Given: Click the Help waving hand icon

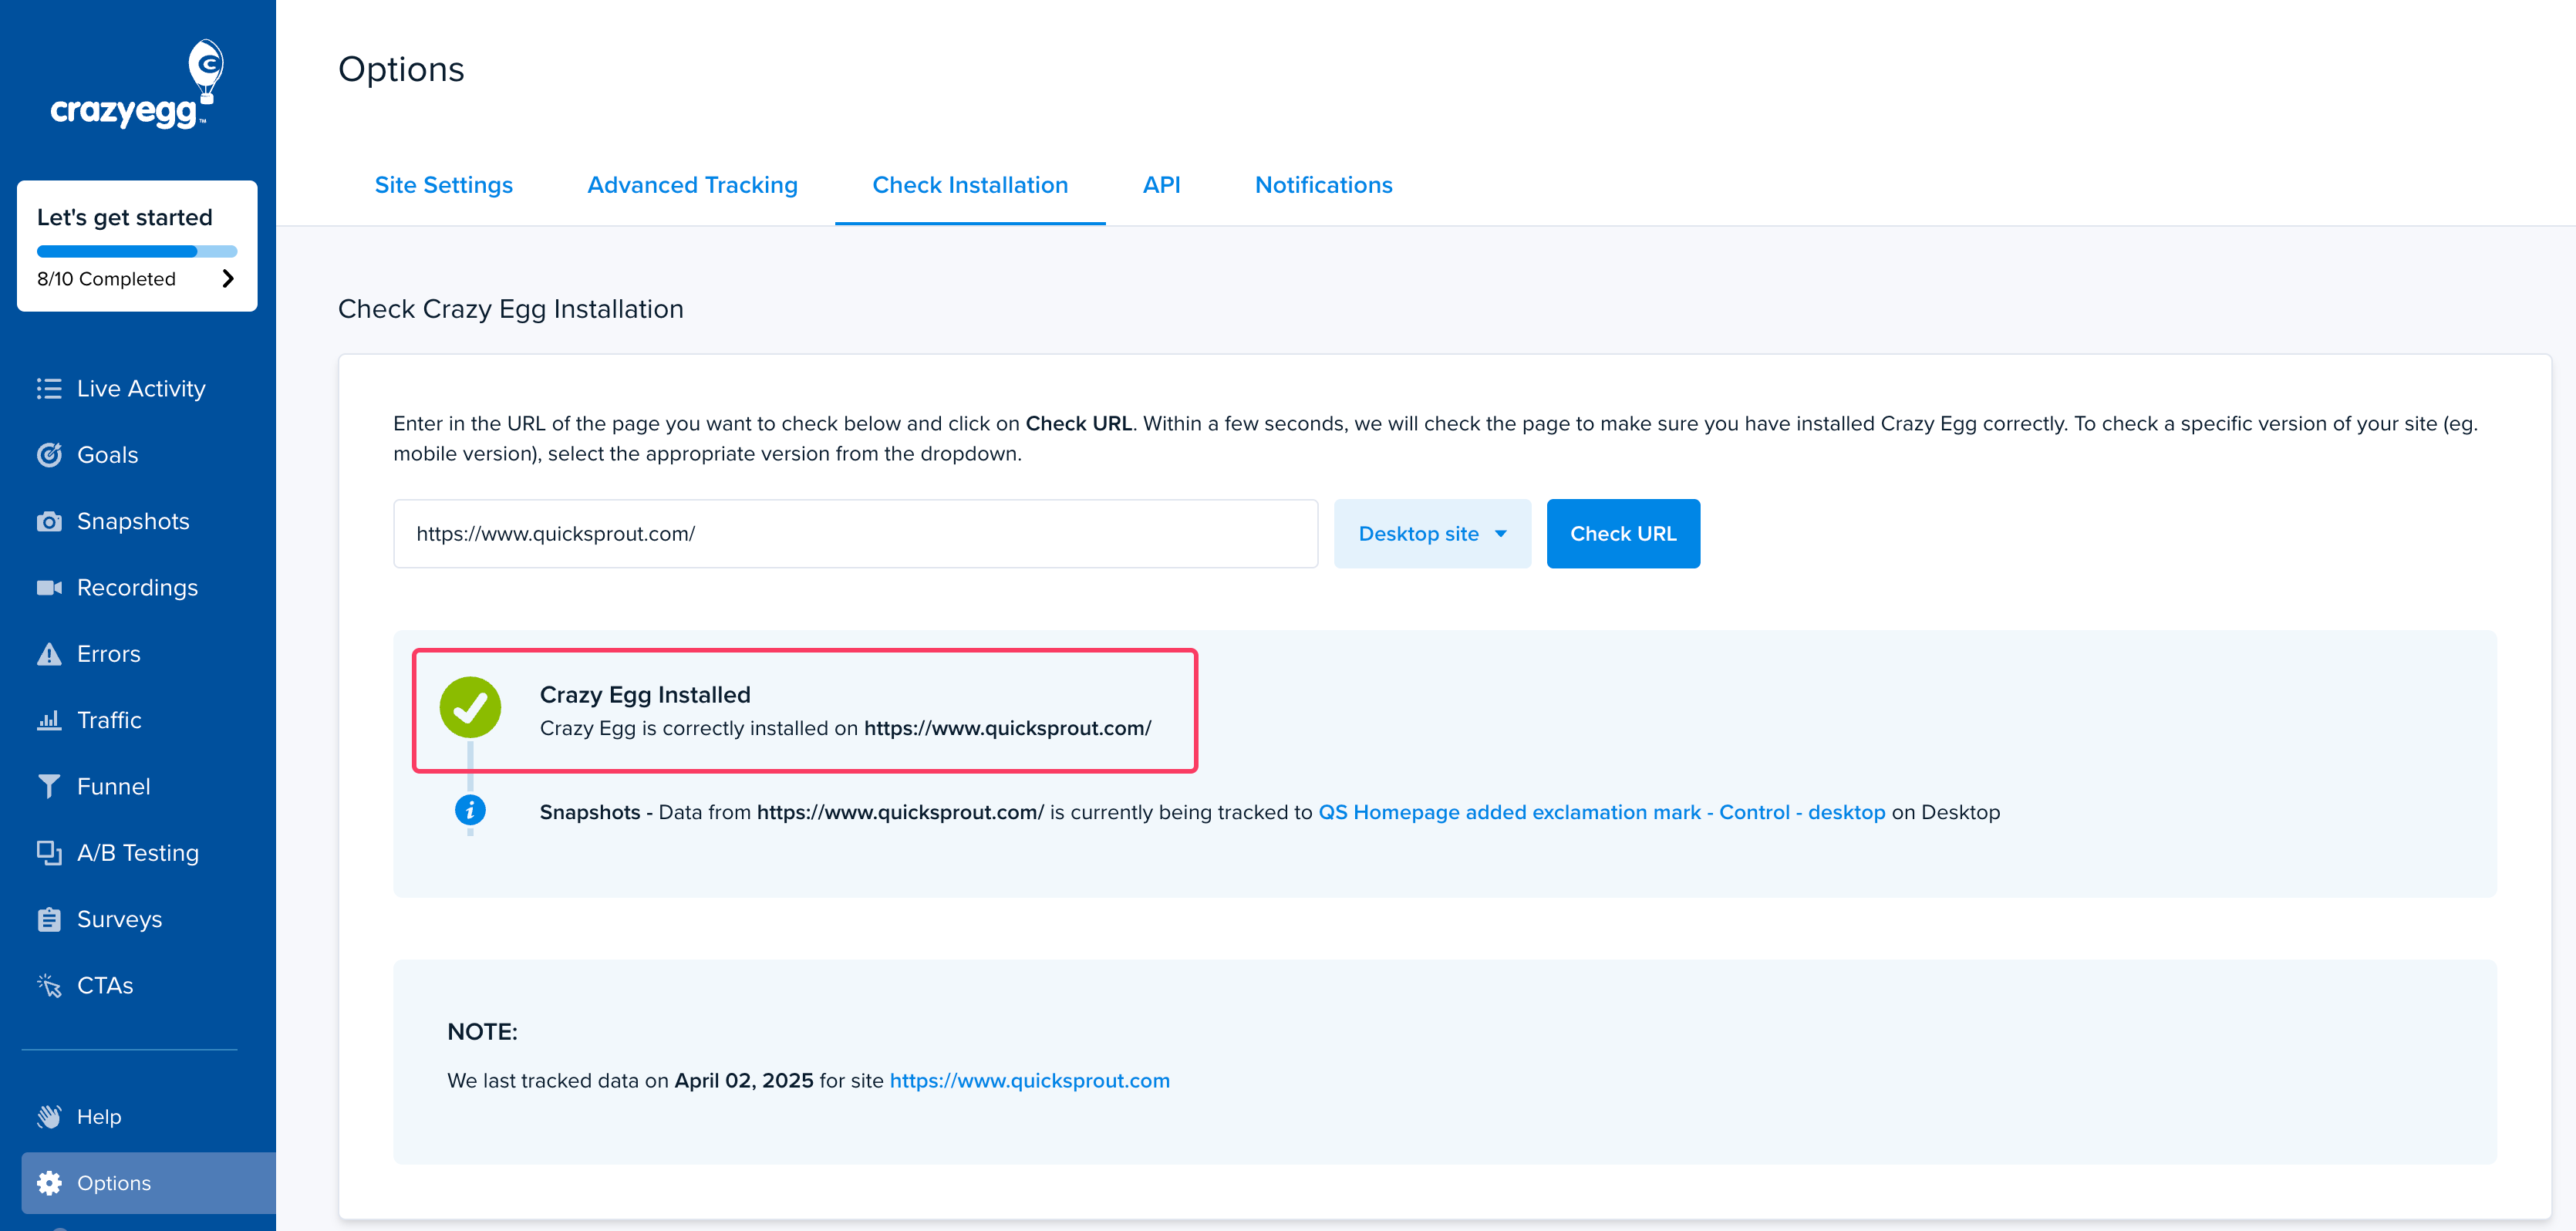Looking at the screenshot, I should click(49, 1117).
